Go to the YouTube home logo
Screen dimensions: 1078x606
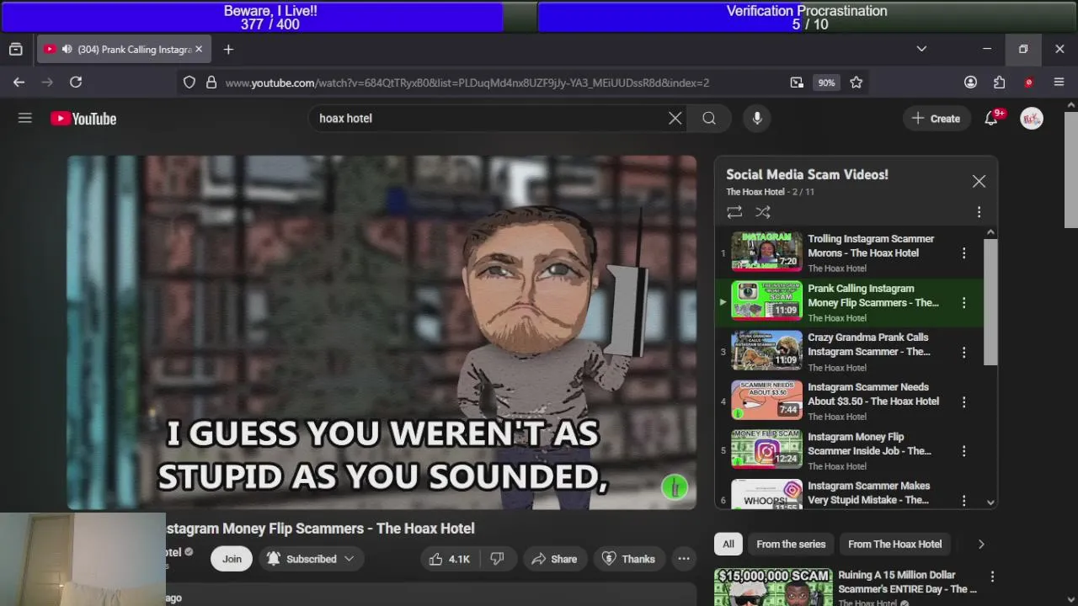click(83, 119)
